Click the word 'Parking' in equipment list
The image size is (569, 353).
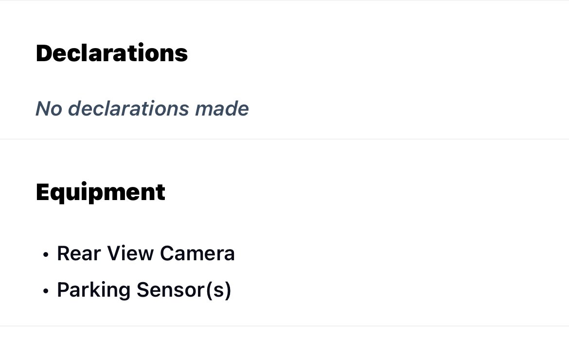pos(94,290)
